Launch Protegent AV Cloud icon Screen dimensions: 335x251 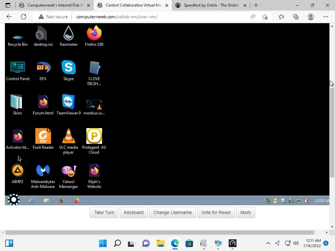click(x=94, y=141)
